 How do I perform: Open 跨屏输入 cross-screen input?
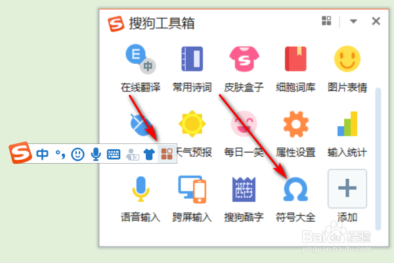click(192, 189)
